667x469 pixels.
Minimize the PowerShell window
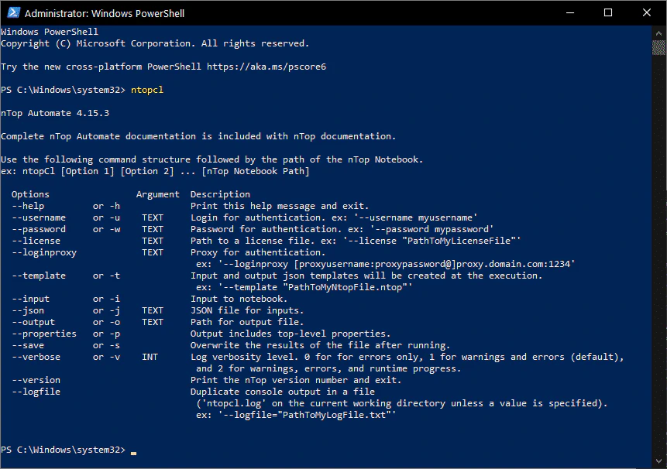570,12
